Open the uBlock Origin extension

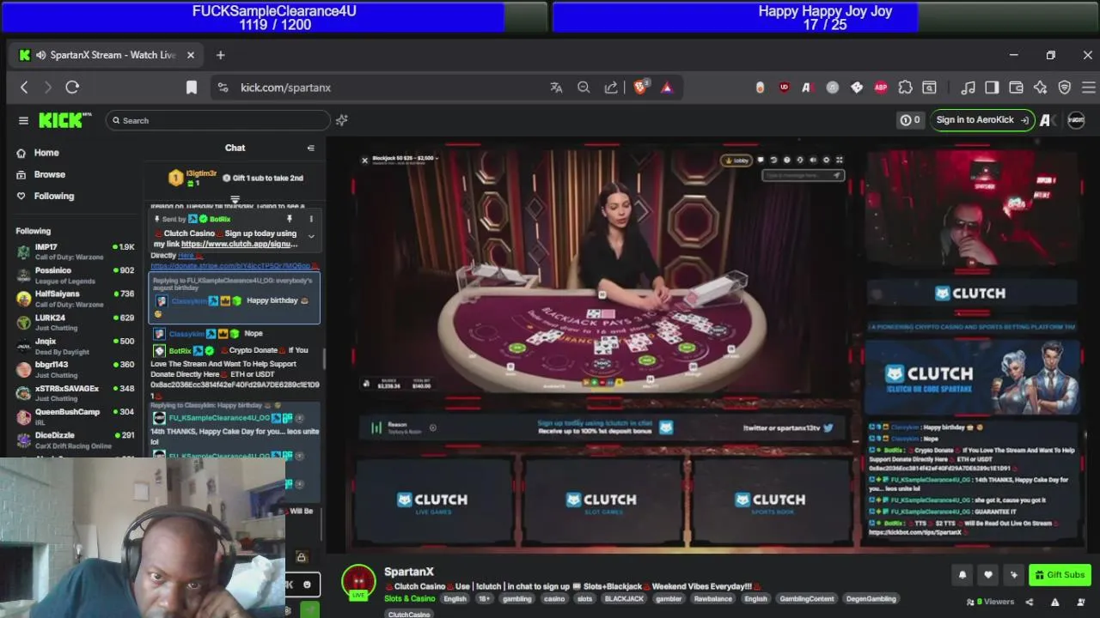[x=784, y=88]
